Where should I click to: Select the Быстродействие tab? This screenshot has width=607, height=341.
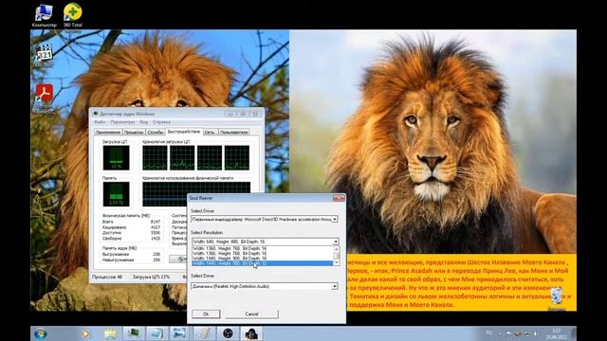click(x=184, y=132)
